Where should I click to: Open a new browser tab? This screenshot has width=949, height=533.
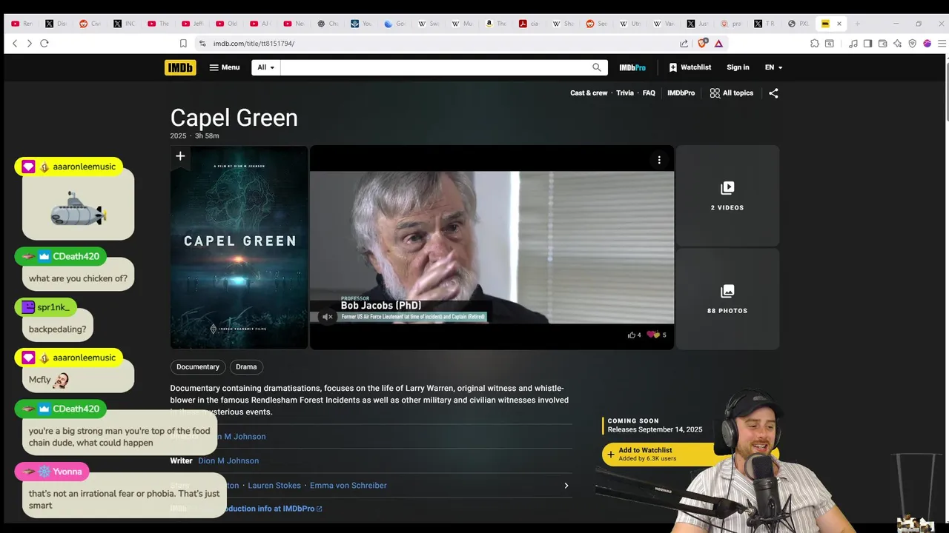857,24
